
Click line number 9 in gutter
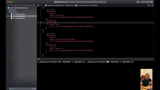pyautogui.click(x=40, y=23)
